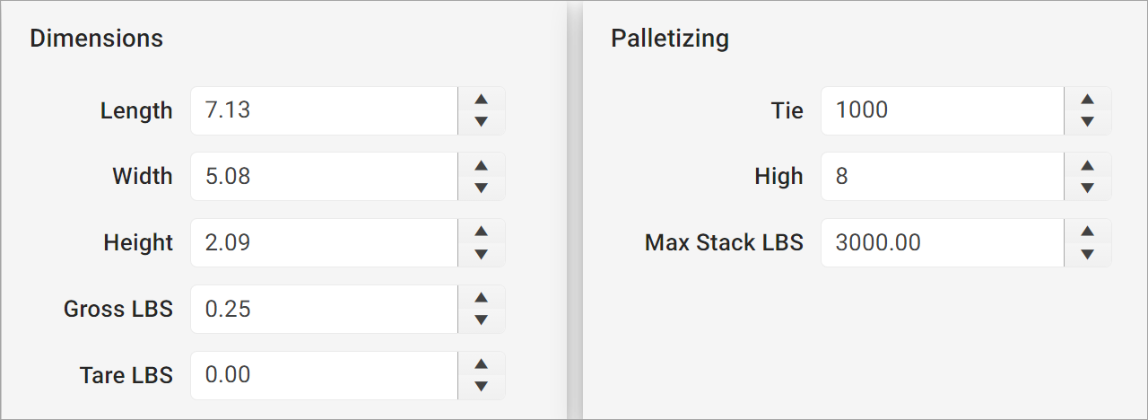
Task: Select the Tie input field
Action: click(942, 110)
